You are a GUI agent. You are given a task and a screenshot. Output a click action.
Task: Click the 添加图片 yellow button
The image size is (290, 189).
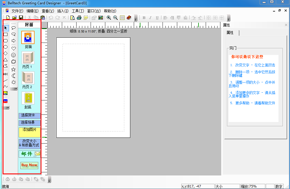pos(29,132)
